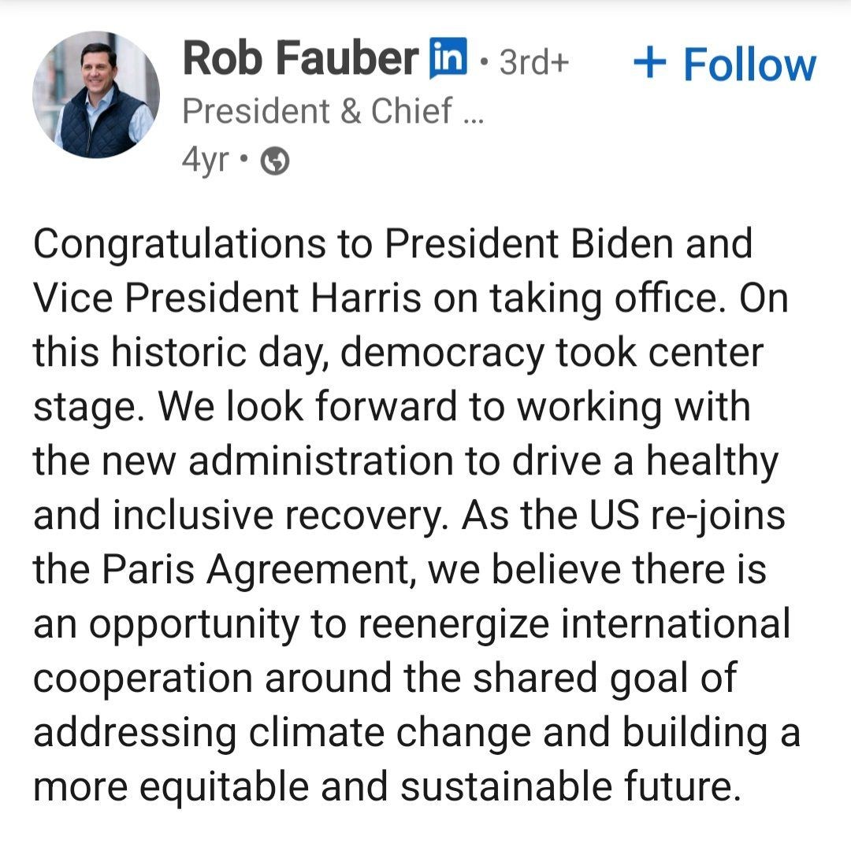Click the plus icon beside Follow
The image size is (851, 843).
(649, 63)
